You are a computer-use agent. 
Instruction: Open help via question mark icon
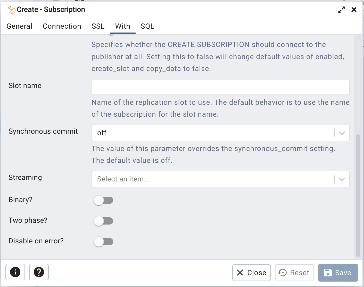point(39,272)
